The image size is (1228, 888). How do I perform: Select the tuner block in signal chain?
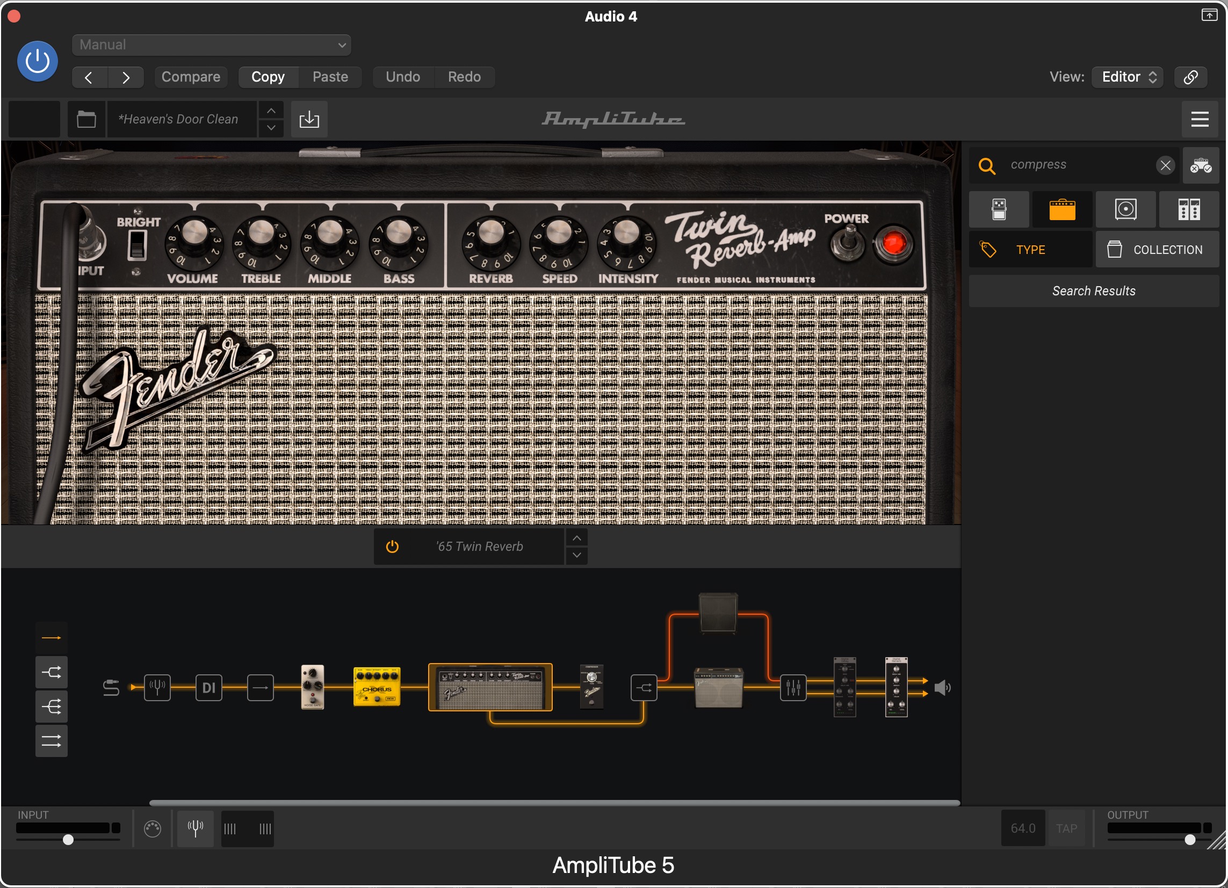coord(157,688)
